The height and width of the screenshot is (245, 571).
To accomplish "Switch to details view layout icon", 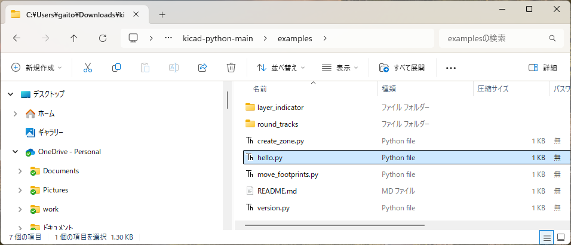I will pyautogui.click(x=547, y=237).
